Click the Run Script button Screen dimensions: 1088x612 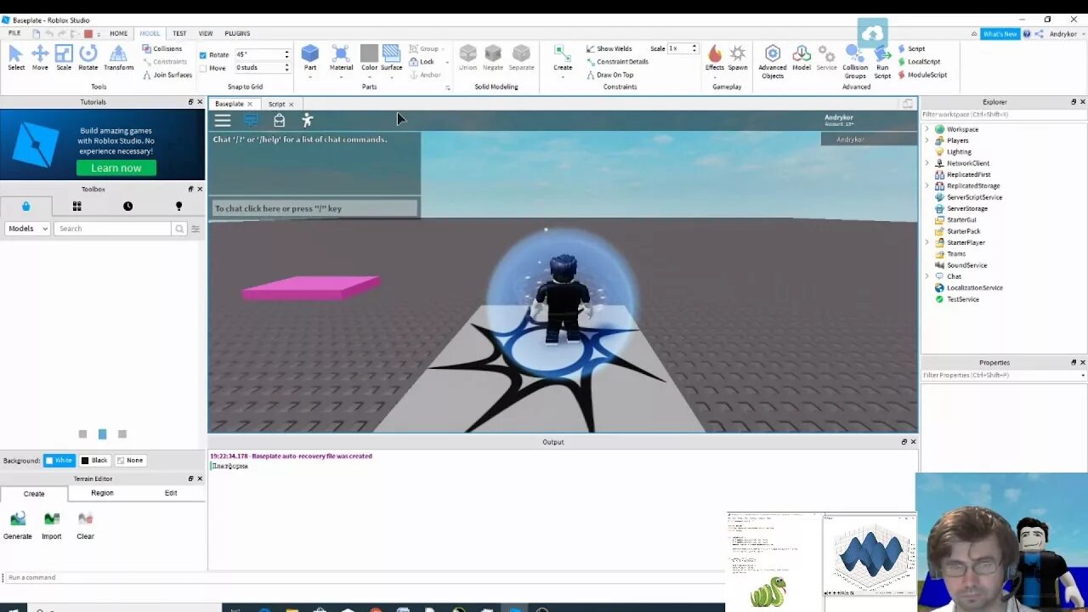tap(882, 61)
